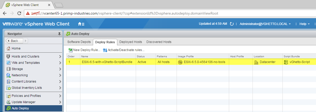This screenshot has width=316, height=112.
Task: Click the New Deploy Rule icon
Action: (x=70, y=50)
